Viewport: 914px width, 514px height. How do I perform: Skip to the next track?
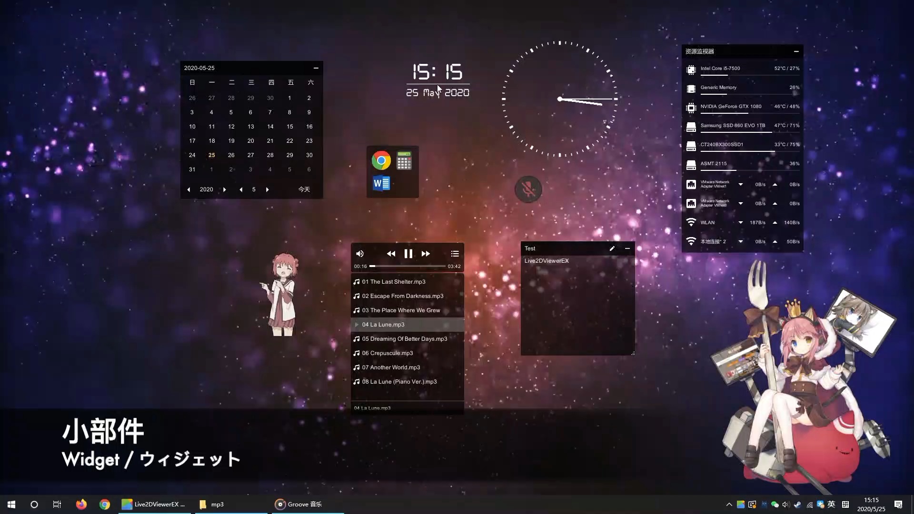tap(426, 254)
